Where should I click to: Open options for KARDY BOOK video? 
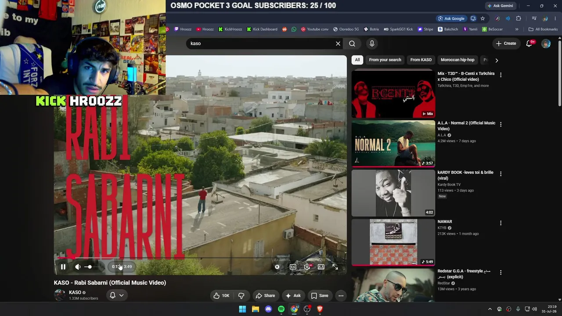501,174
